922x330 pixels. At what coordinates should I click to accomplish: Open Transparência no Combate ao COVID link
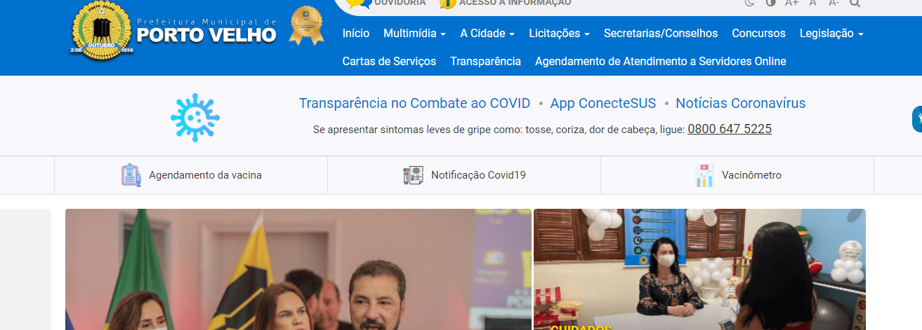[414, 103]
